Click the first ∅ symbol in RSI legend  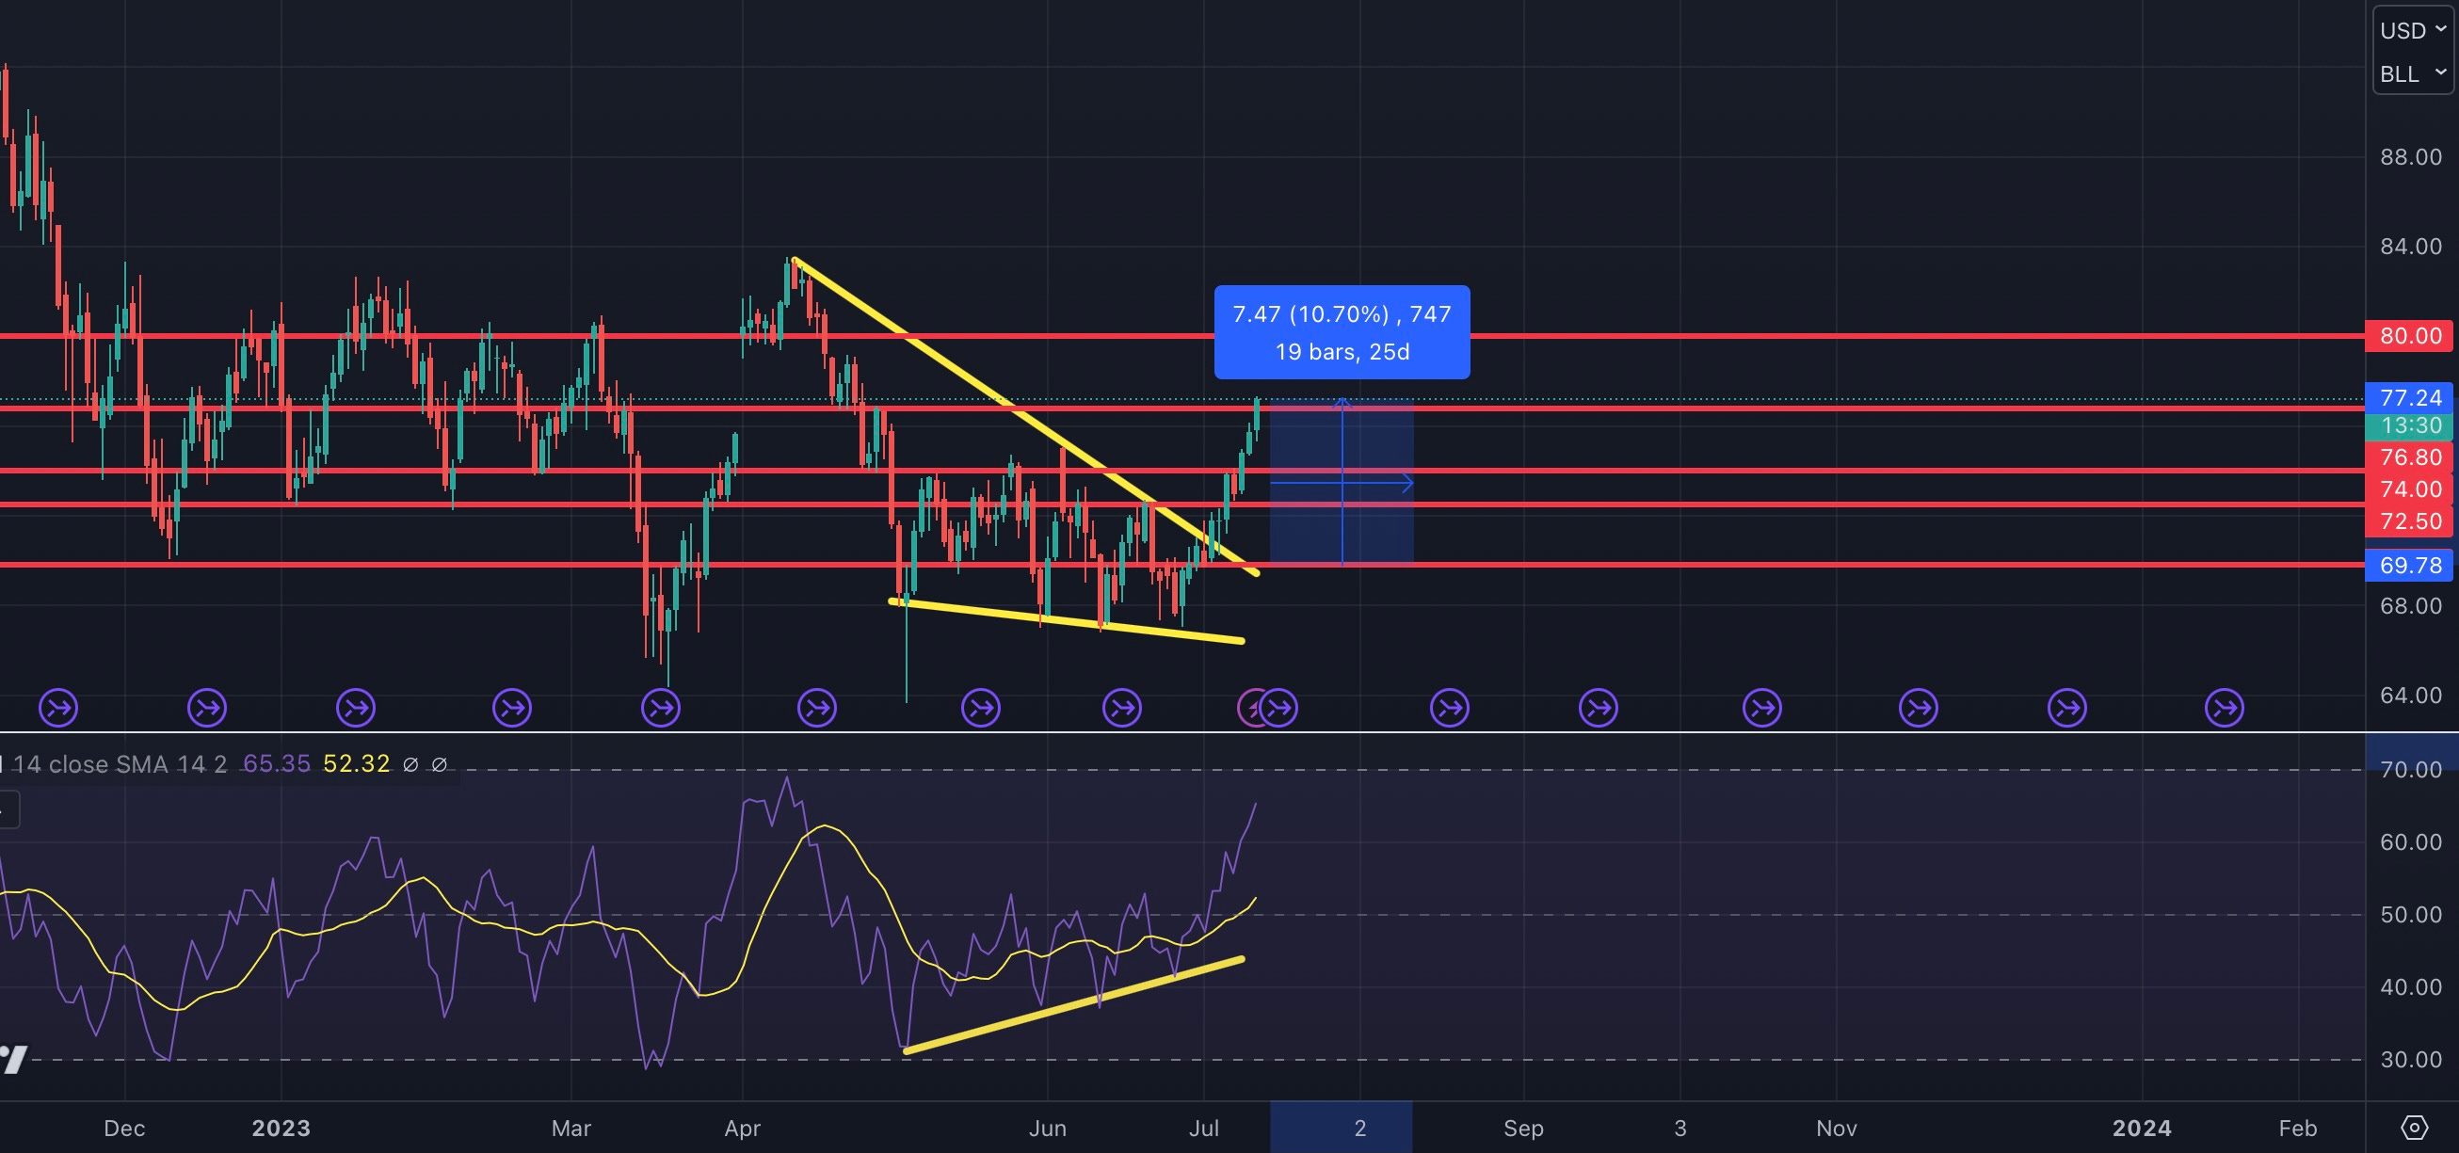pos(410,764)
